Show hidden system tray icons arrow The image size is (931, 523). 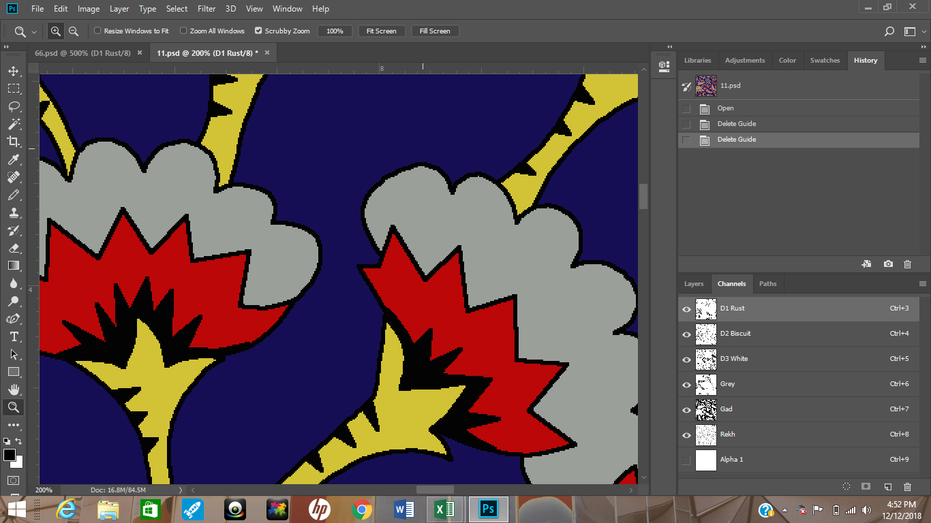(x=784, y=510)
